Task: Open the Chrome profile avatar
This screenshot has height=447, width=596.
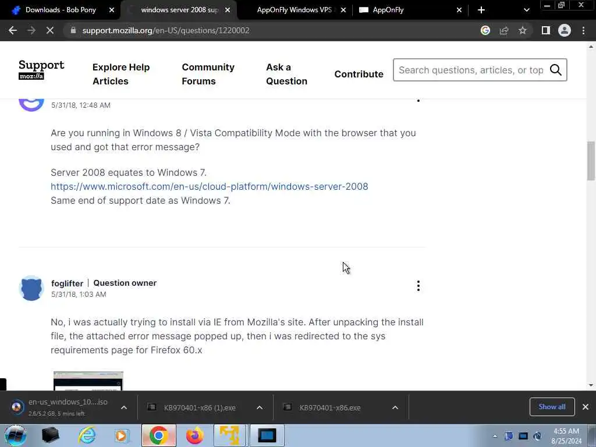Action: [x=565, y=30]
